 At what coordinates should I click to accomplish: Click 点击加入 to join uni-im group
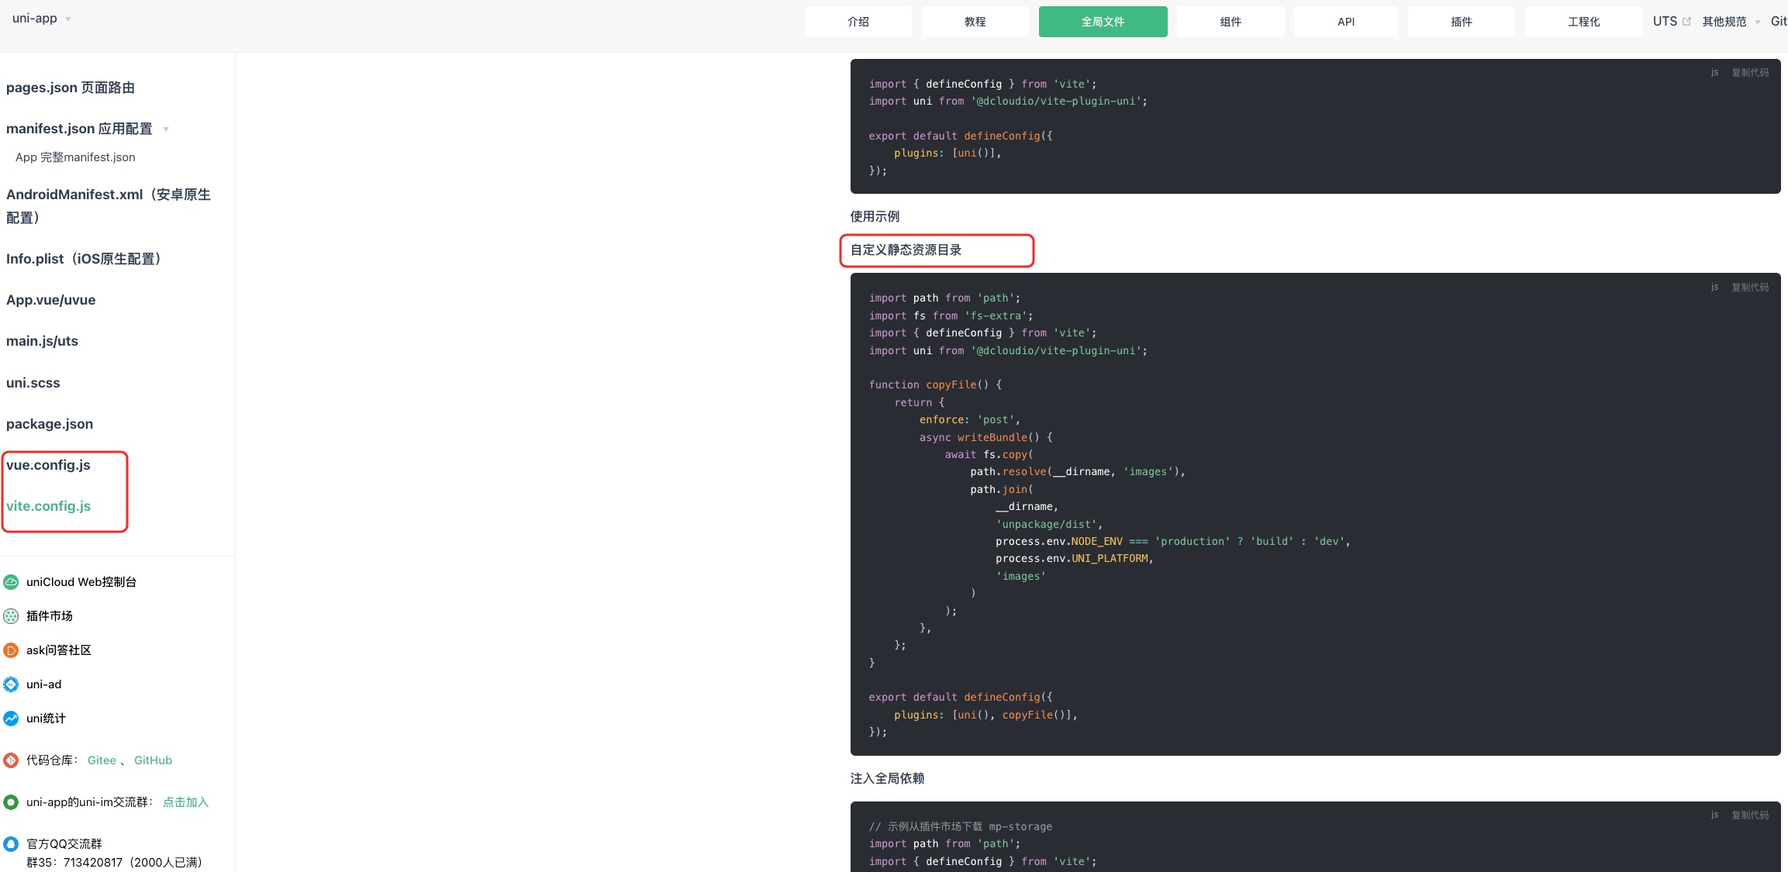[185, 802]
